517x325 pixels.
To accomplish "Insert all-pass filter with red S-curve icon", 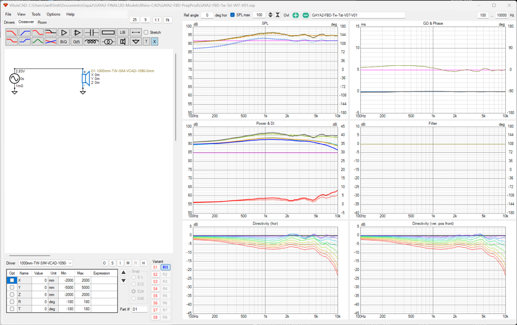I will (x=38, y=33).
